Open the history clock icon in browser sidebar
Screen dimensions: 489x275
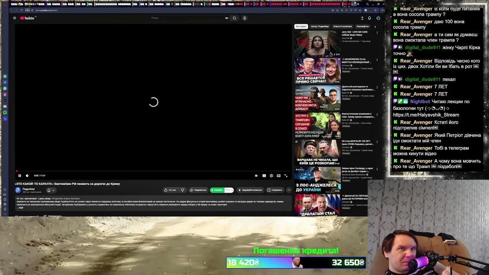point(5,199)
